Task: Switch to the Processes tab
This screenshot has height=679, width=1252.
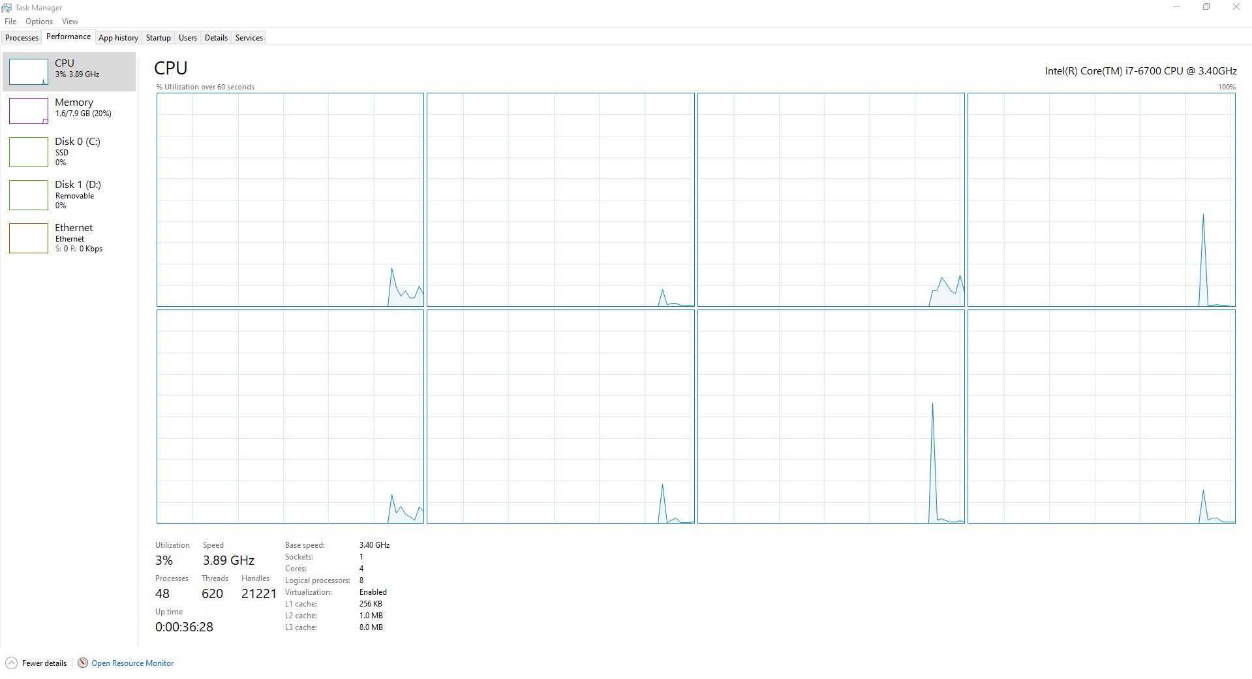Action: 22,38
